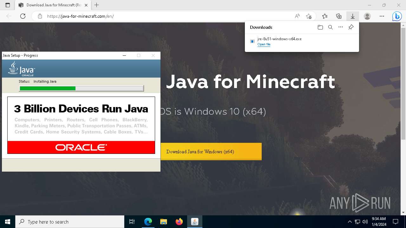Open network status tray icon

(357, 222)
